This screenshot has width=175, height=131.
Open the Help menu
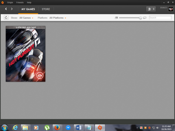(29, 2)
